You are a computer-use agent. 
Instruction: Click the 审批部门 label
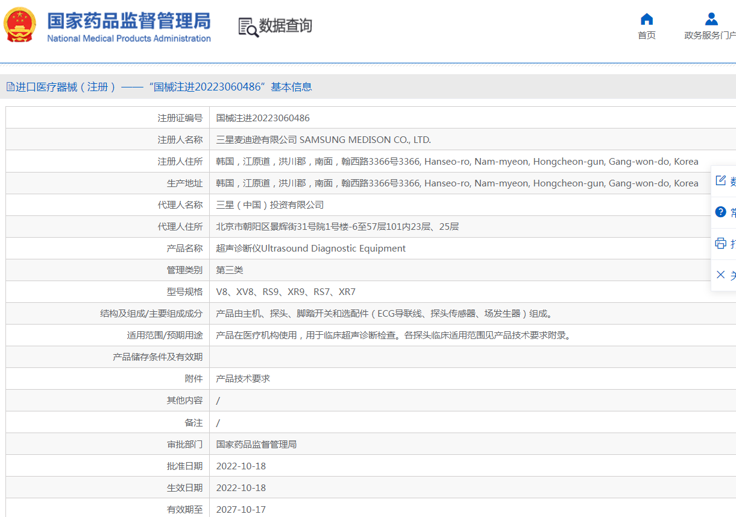click(185, 445)
